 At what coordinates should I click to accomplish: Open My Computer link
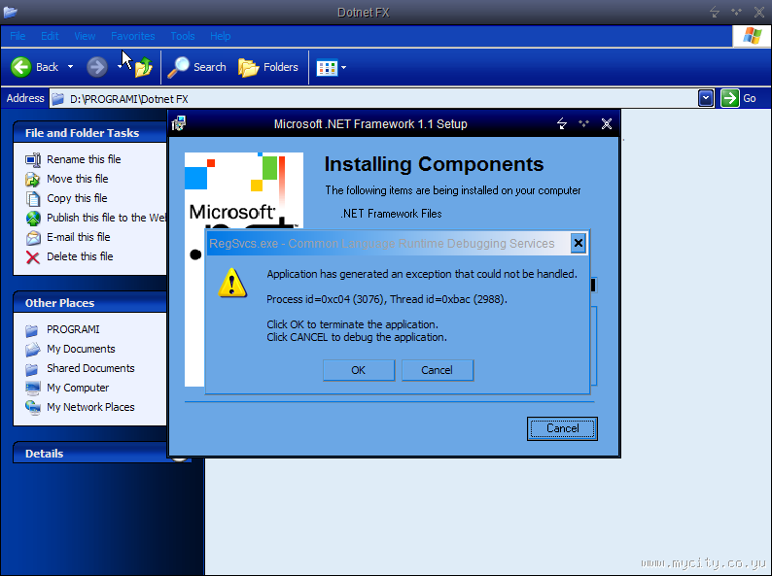pyautogui.click(x=78, y=388)
